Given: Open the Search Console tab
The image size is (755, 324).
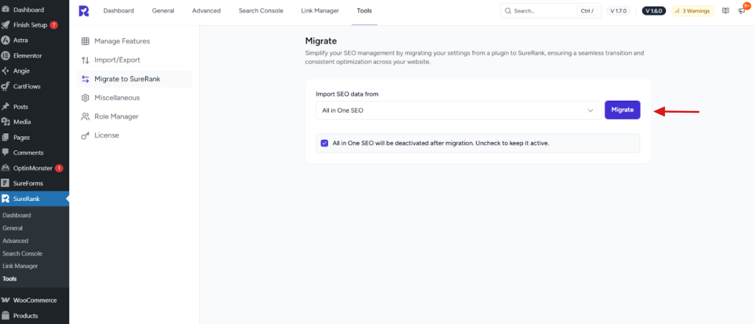Looking at the screenshot, I should [260, 11].
